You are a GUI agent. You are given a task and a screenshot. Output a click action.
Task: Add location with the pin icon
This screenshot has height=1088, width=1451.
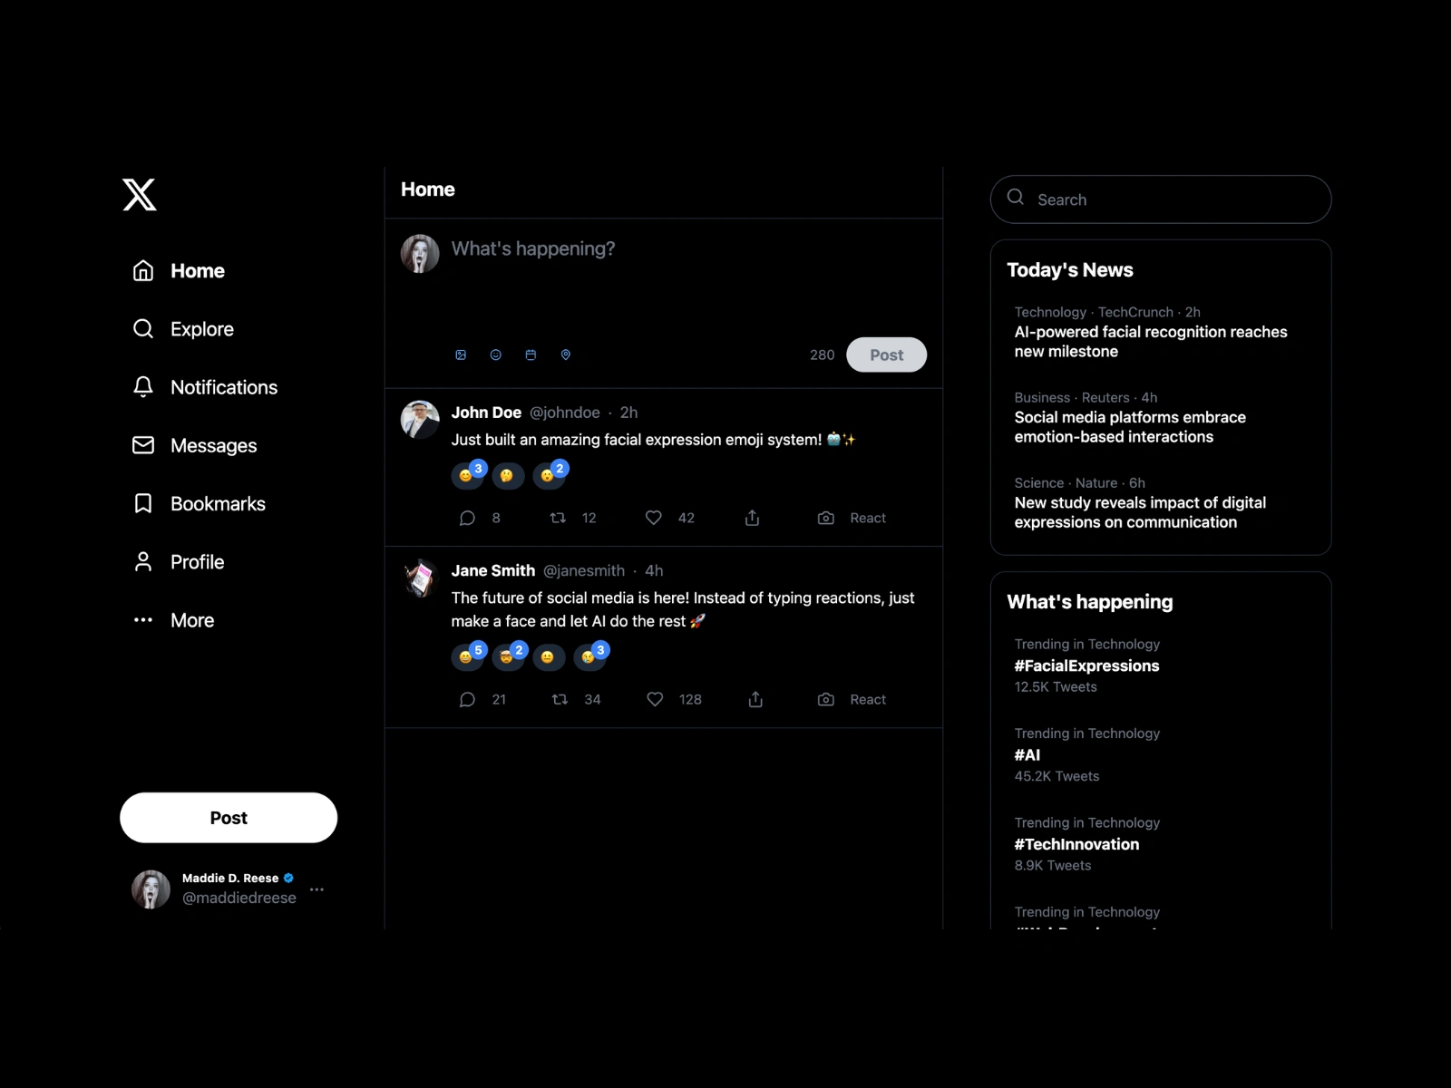coord(566,355)
